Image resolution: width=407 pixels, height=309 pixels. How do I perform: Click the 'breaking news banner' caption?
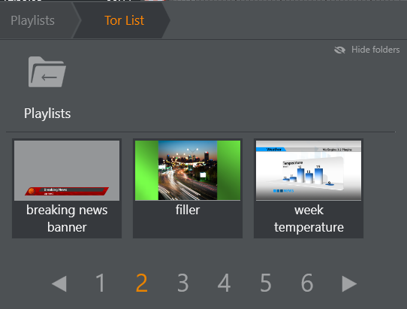(x=67, y=219)
